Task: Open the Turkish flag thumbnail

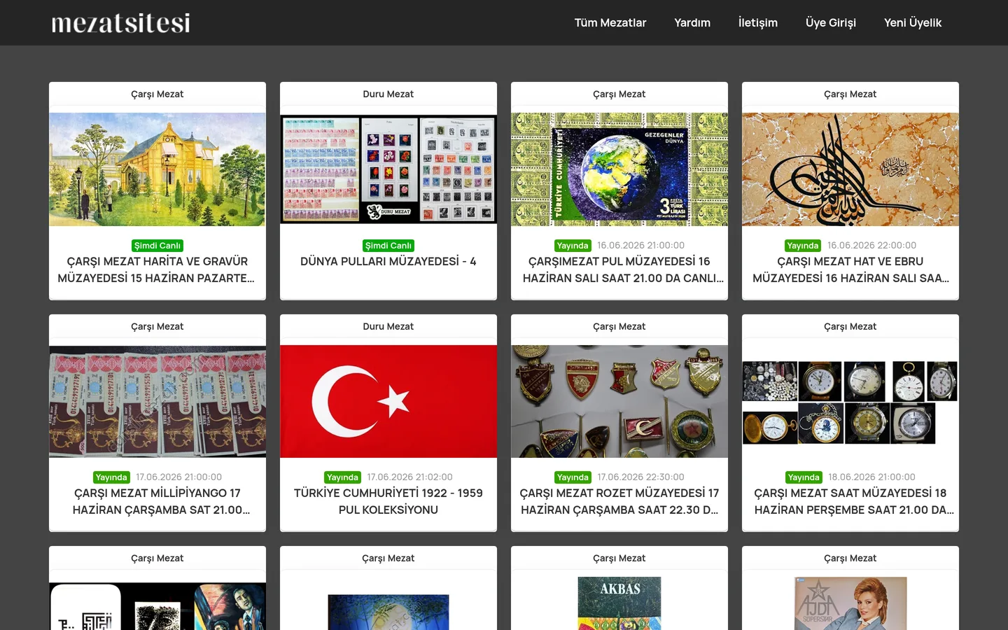Action: (388, 401)
